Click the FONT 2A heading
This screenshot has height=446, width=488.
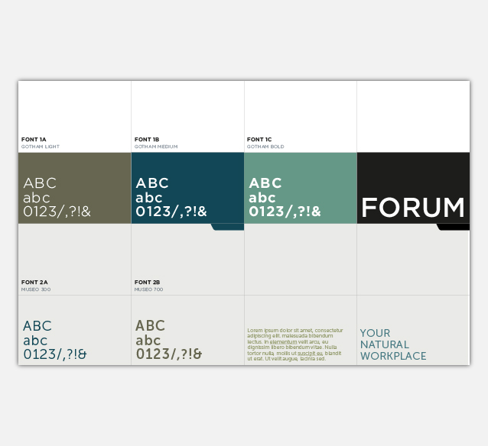coord(34,283)
